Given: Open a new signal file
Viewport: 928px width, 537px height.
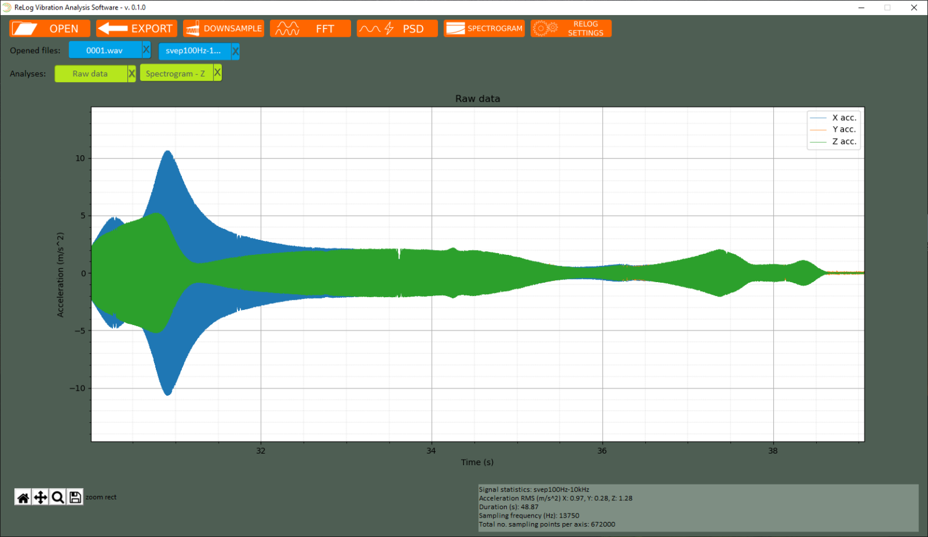Looking at the screenshot, I should [x=50, y=28].
